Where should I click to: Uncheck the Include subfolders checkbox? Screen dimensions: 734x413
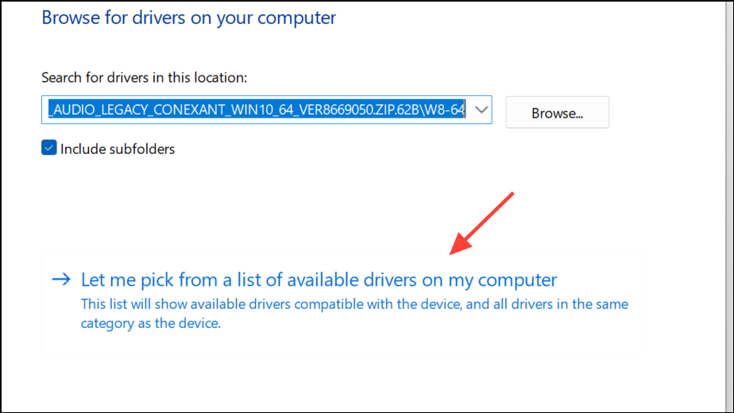click(x=49, y=149)
